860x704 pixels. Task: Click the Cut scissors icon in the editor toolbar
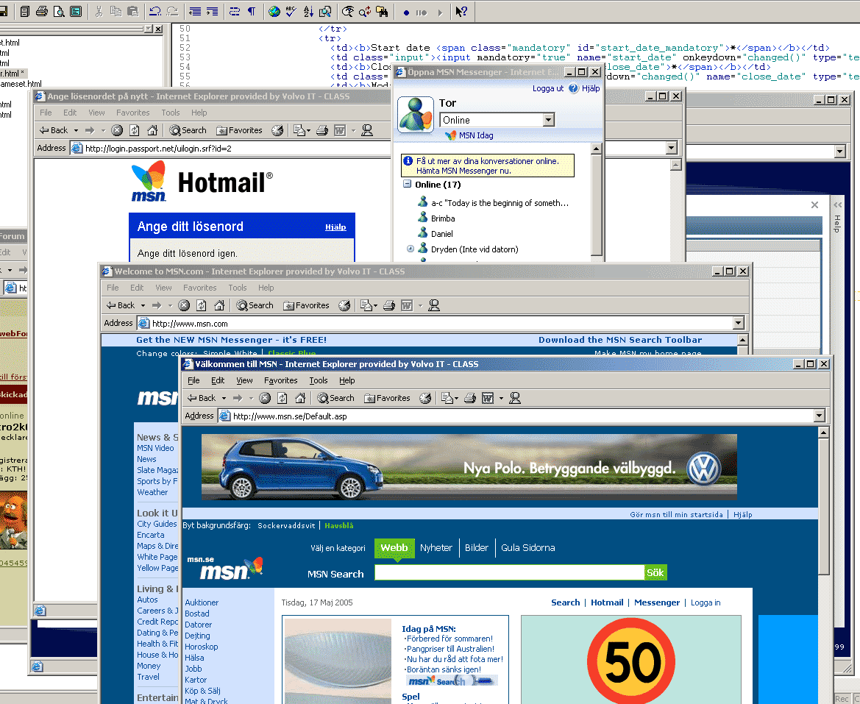[99, 11]
